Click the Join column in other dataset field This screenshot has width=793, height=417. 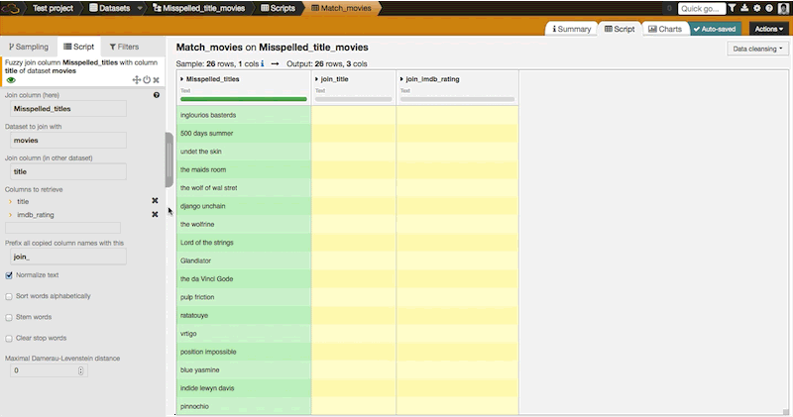point(68,171)
